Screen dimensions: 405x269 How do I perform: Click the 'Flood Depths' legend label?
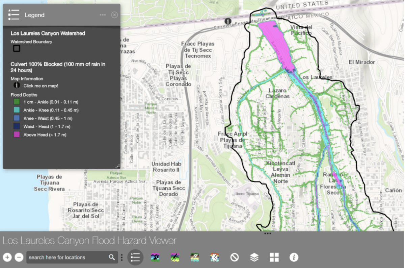(x=24, y=95)
